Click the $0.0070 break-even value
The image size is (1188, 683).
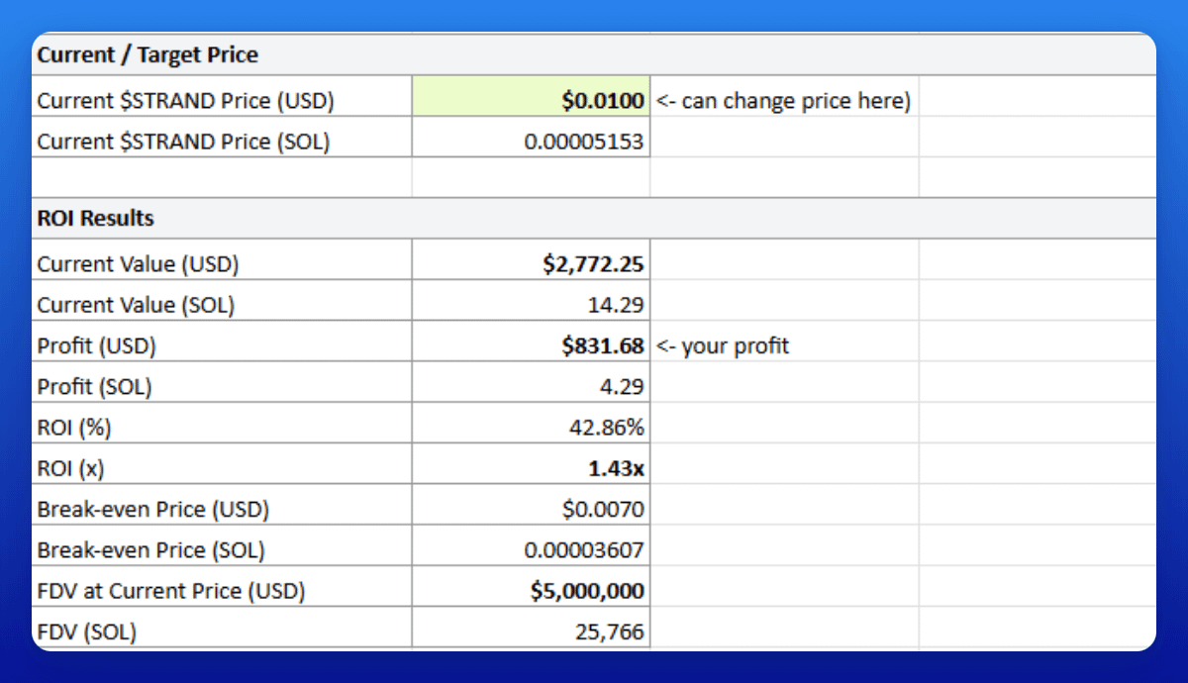(x=603, y=510)
